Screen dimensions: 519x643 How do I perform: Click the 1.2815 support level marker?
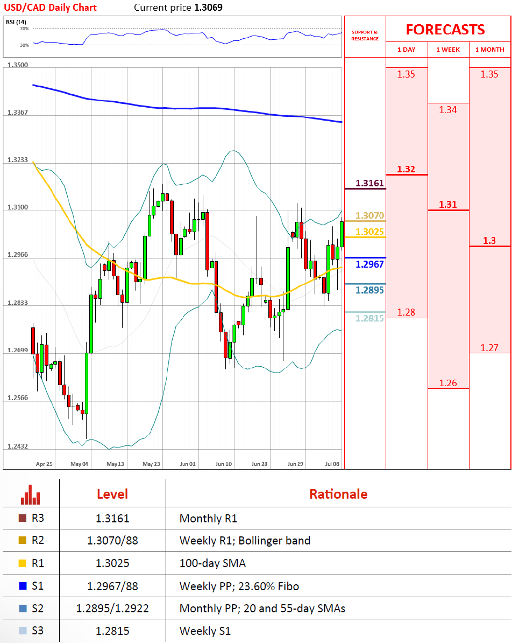369,318
